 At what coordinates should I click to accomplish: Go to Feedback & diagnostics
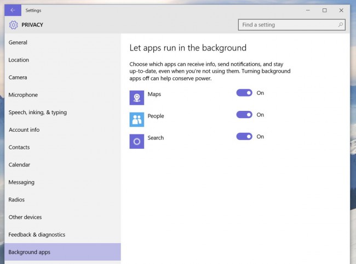tap(62, 235)
